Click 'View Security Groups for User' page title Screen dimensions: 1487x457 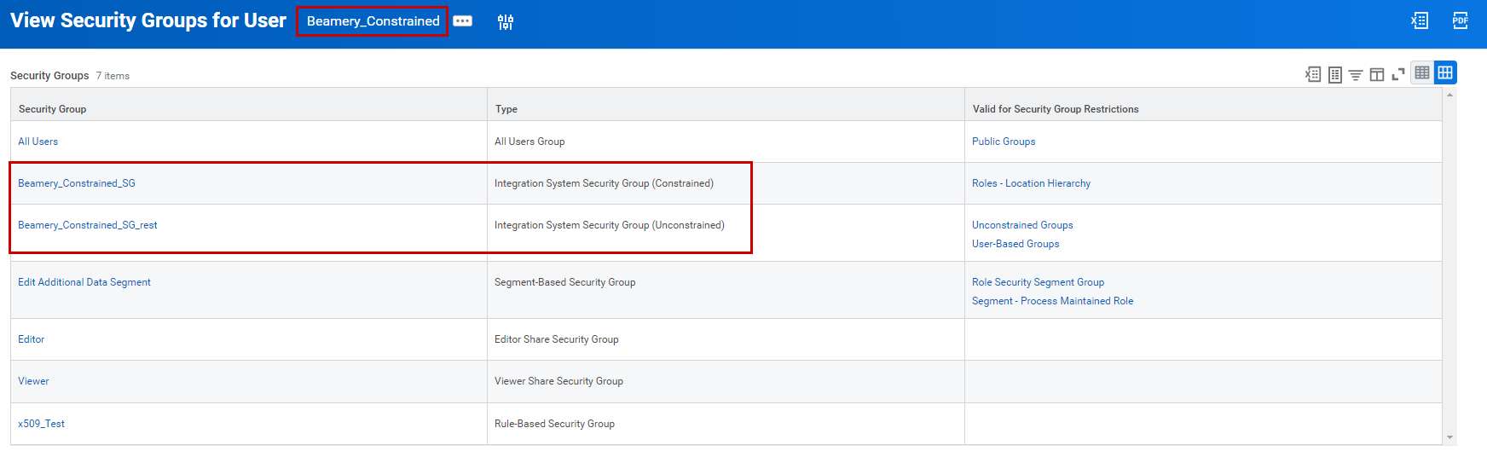pyautogui.click(x=148, y=20)
